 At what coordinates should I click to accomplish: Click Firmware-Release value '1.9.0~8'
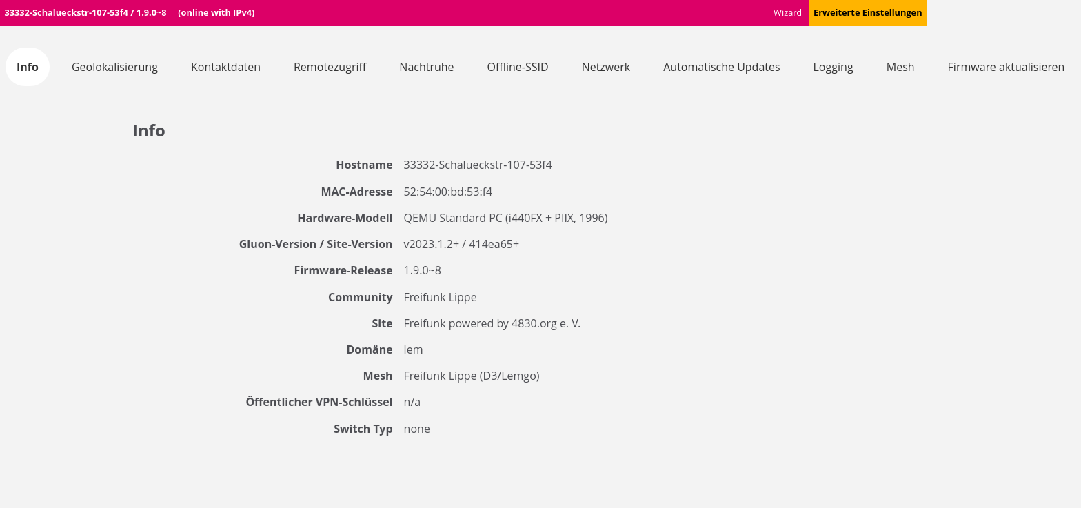tap(422, 270)
